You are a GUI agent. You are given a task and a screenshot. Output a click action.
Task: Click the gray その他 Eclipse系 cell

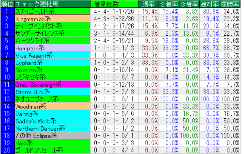point(52,136)
